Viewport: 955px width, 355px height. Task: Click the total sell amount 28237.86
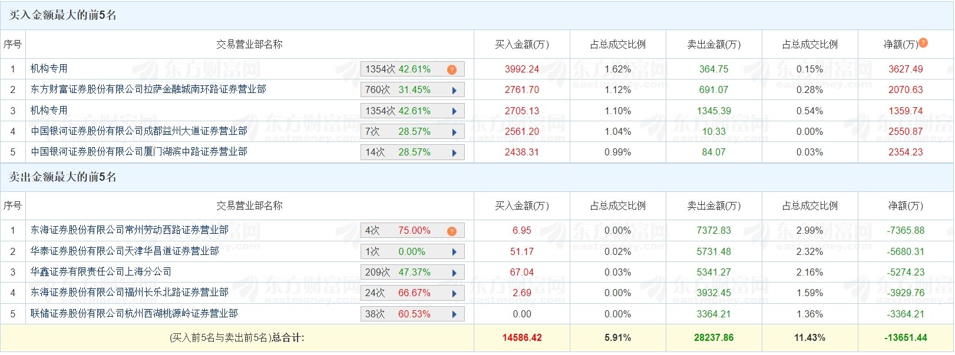point(714,337)
